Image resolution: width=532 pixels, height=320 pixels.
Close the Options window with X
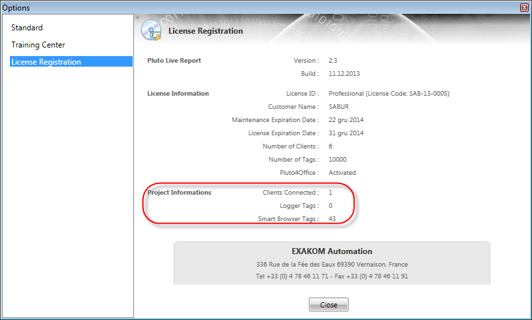pos(524,7)
